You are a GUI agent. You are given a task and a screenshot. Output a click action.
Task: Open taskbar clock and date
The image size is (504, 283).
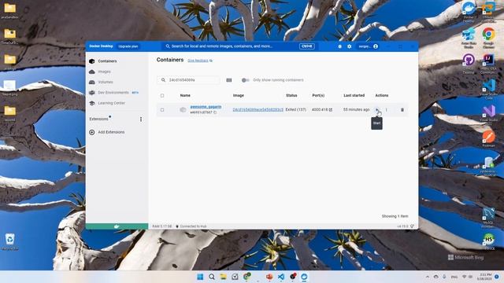(485, 277)
